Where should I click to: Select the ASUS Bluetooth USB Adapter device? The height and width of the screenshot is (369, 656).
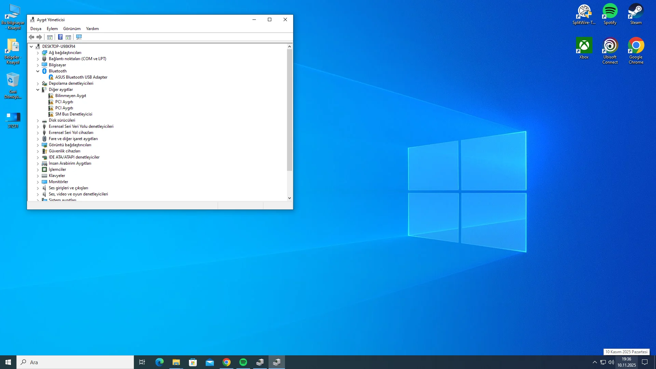point(81,77)
